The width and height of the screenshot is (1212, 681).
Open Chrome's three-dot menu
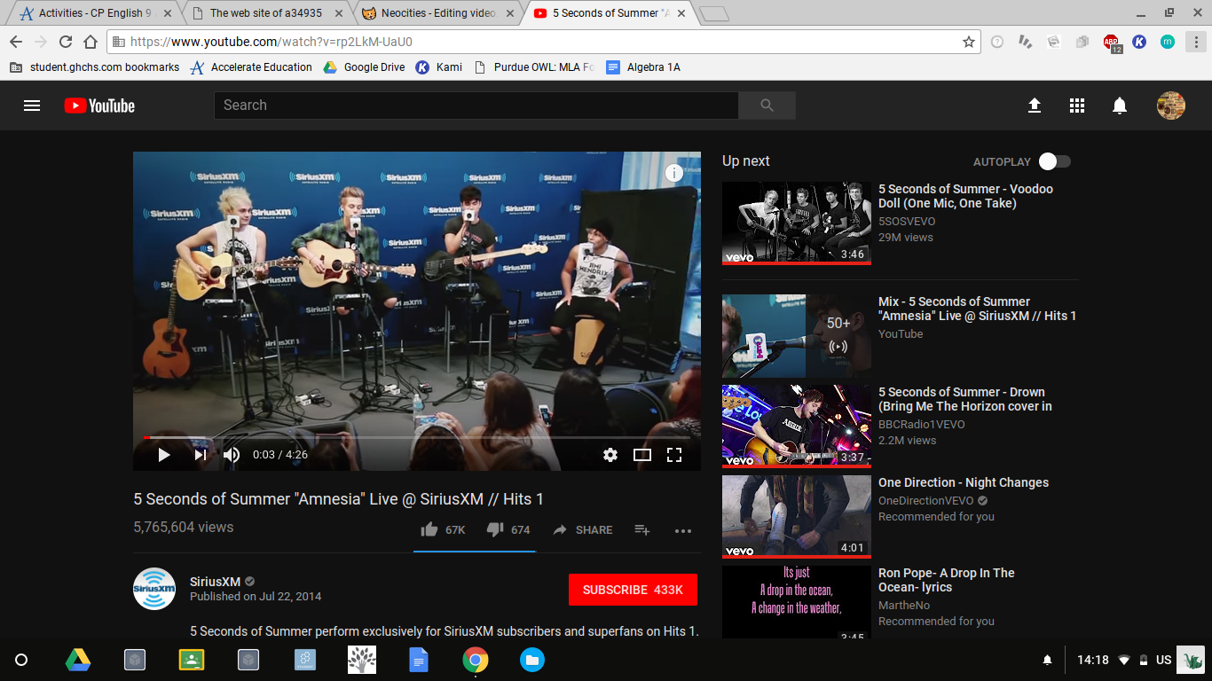pos(1195,42)
